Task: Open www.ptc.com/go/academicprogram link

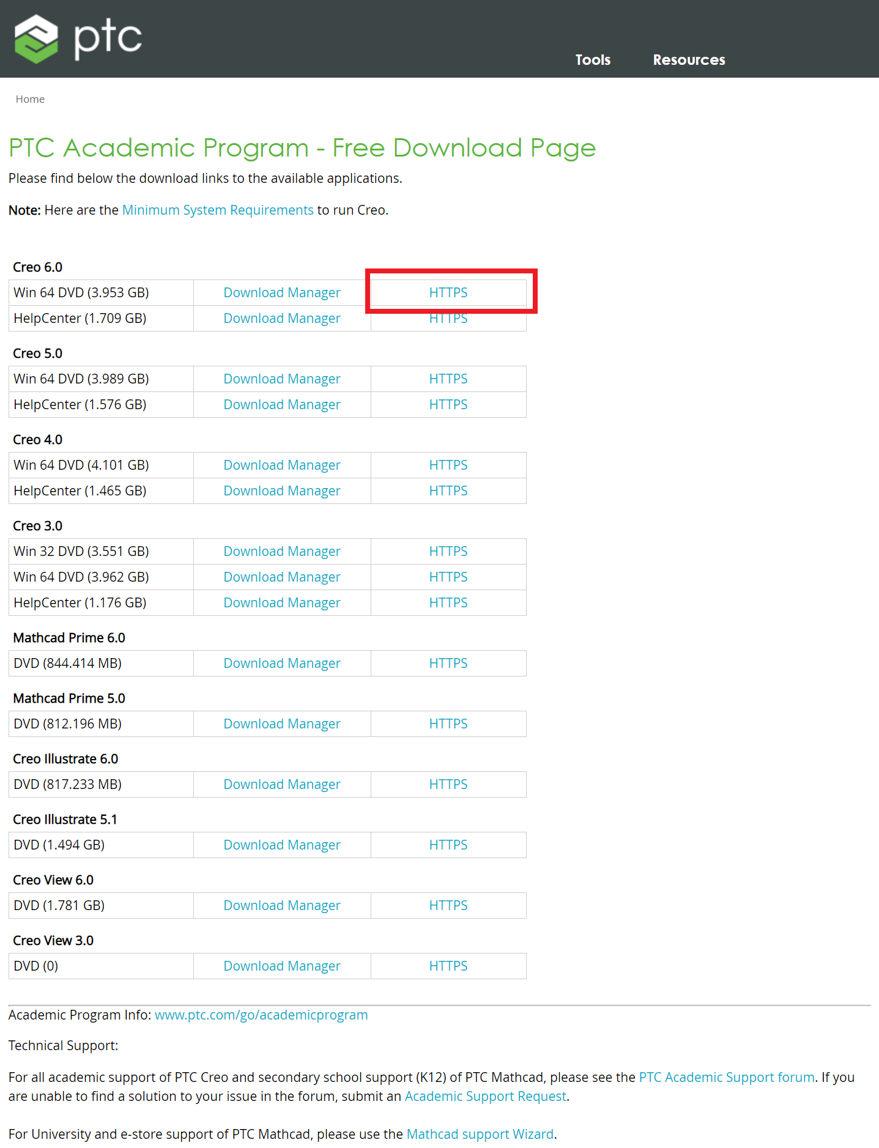Action: point(261,1015)
